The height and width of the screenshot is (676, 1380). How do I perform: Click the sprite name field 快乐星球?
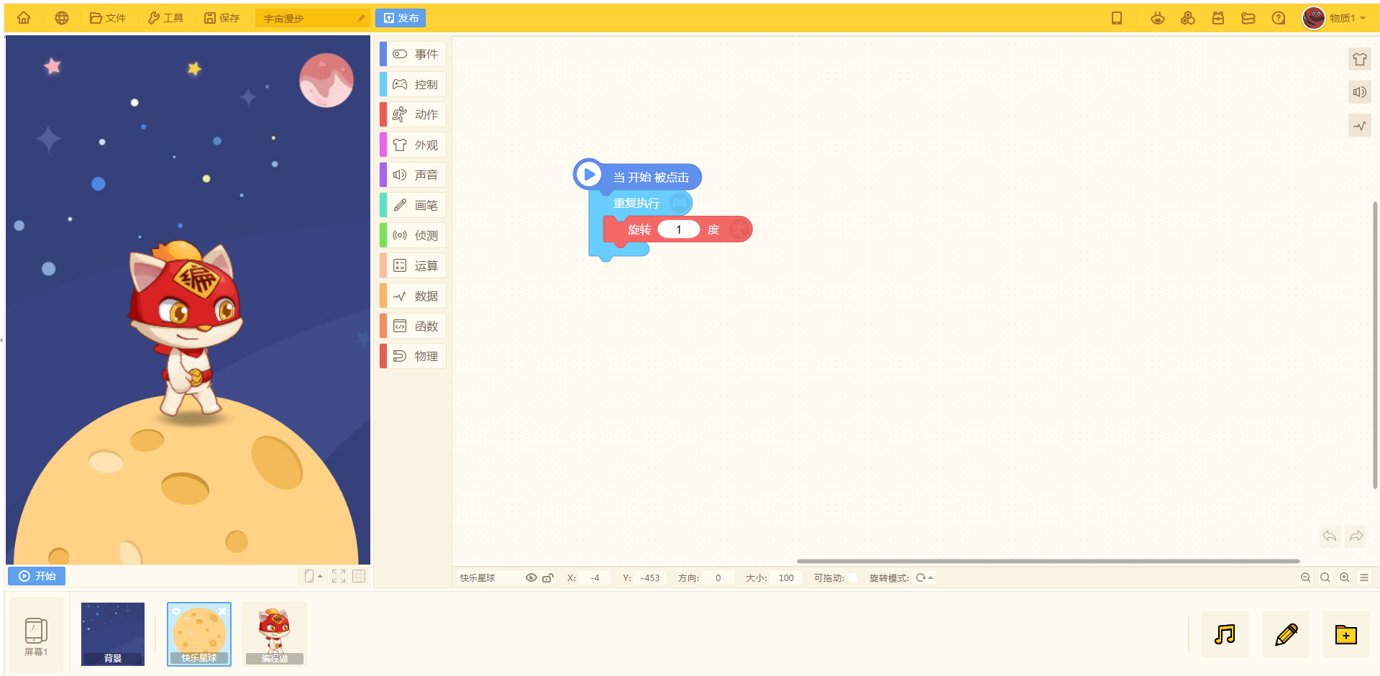pos(488,577)
